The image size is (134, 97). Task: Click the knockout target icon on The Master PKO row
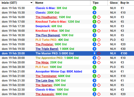99,53
